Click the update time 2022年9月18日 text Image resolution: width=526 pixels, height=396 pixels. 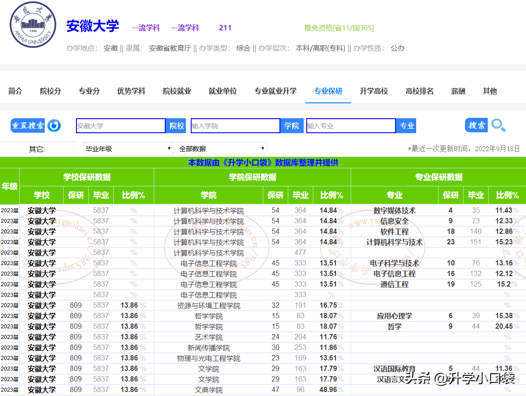(497, 149)
